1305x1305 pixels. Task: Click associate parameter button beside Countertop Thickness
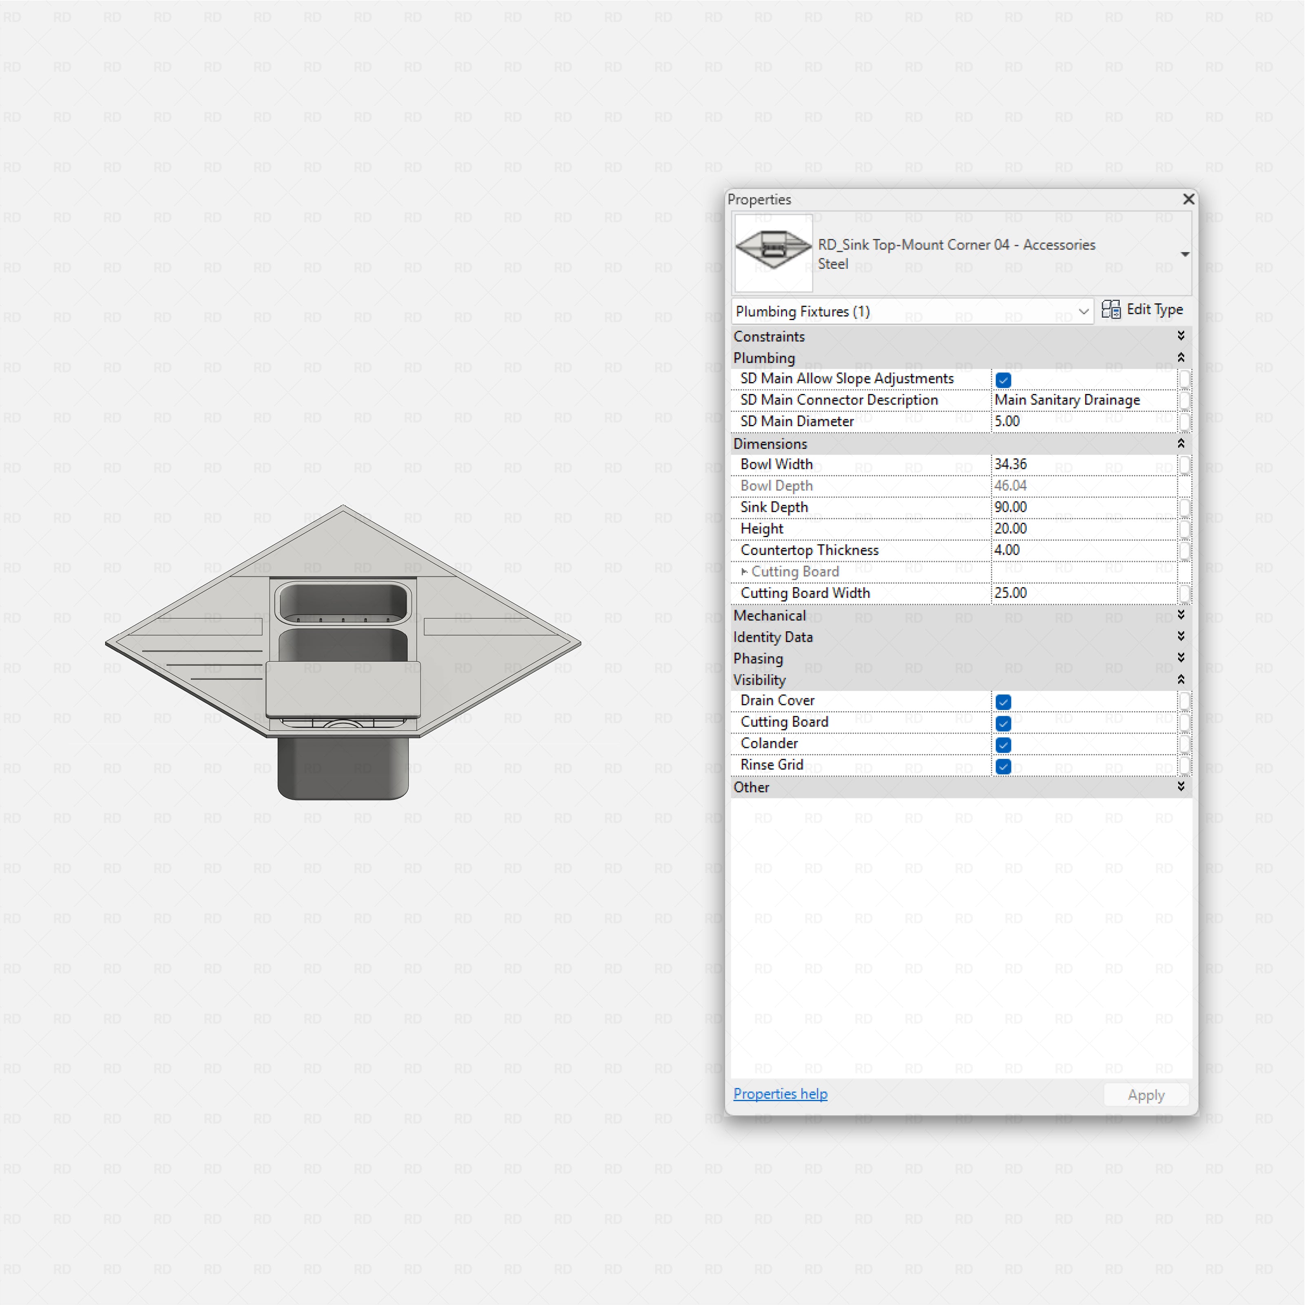(x=1186, y=551)
